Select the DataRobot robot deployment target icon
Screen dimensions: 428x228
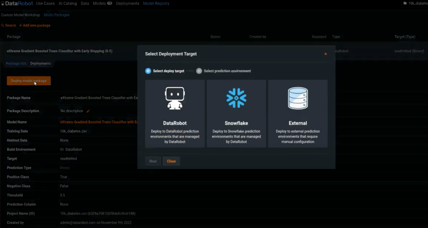click(x=175, y=97)
